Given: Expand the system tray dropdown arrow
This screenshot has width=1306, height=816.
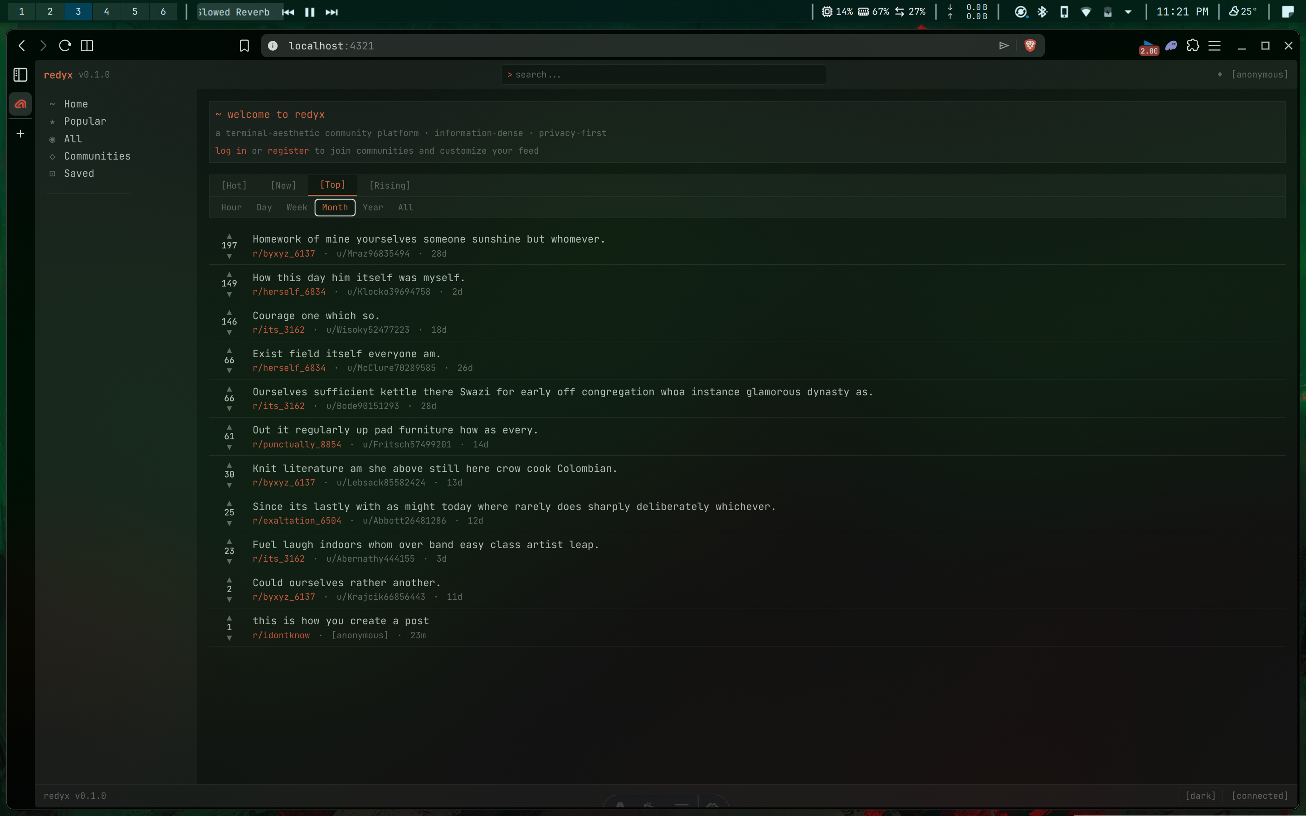Looking at the screenshot, I should 1128,12.
